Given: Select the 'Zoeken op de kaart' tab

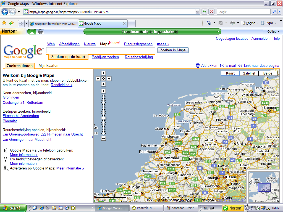Looking at the screenshot, I should pos(68,57).
